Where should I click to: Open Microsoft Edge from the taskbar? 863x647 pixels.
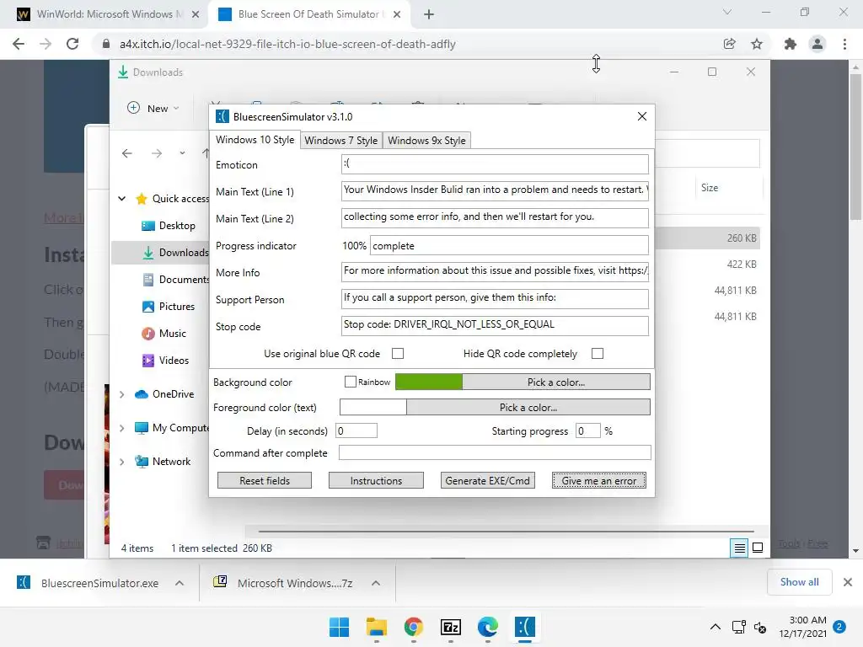488,627
